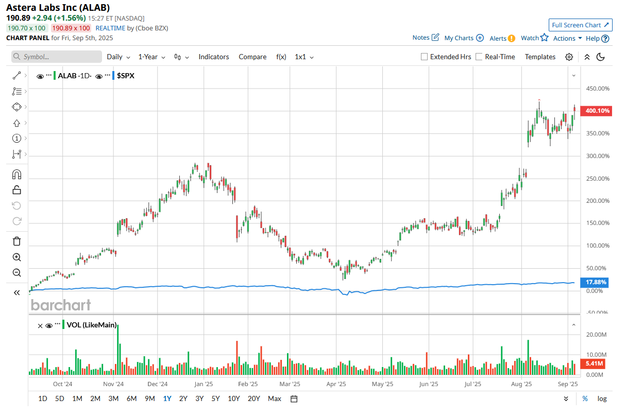The image size is (626, 417).
Task: Open Notes link
Action: point(426,38)
